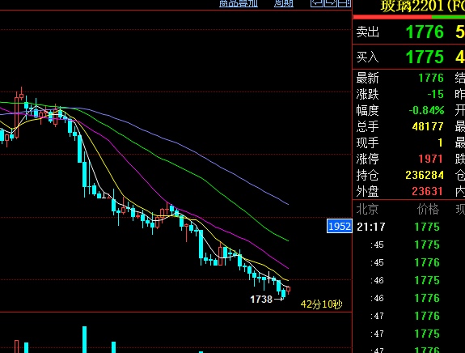Click the blue 1952 price label
This screenshot has width=465, height=353.
tap(340, 227)
